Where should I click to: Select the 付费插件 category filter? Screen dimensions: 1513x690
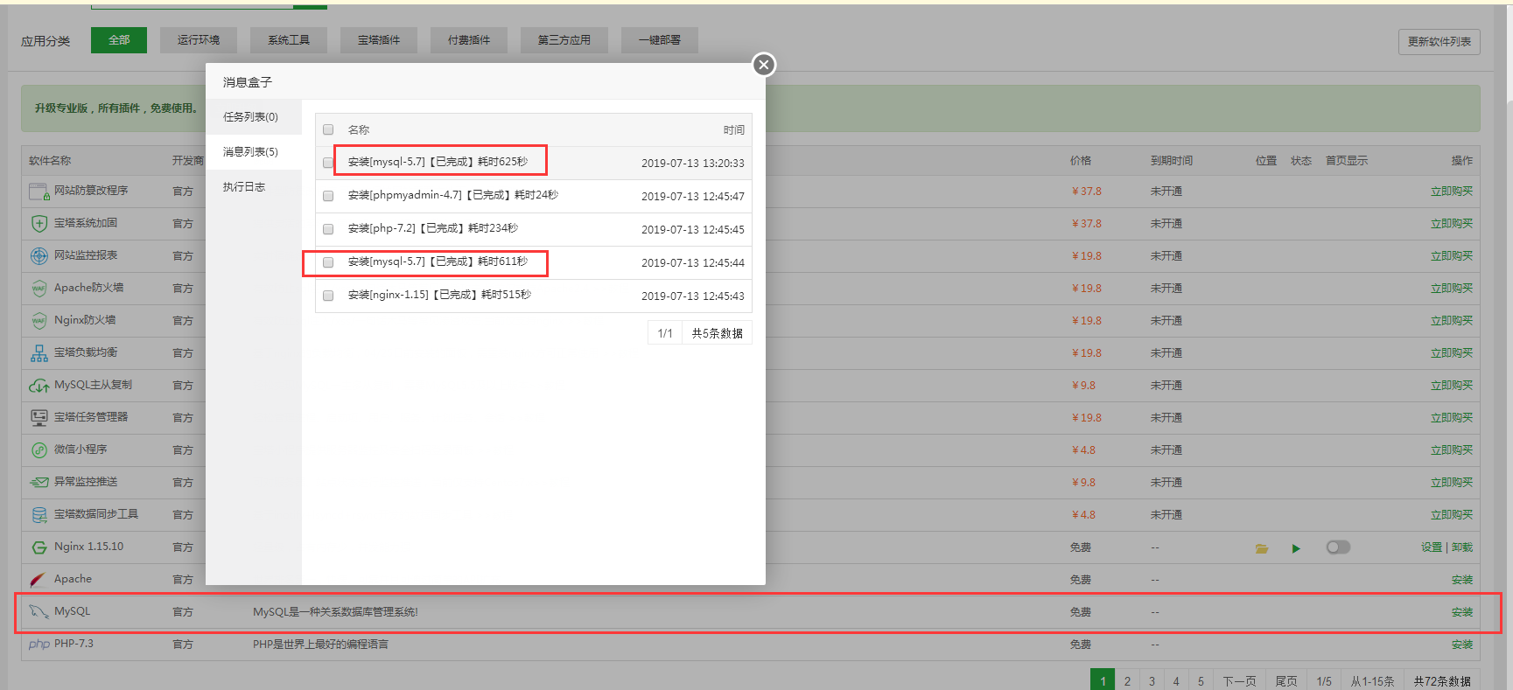click(469, 40)
